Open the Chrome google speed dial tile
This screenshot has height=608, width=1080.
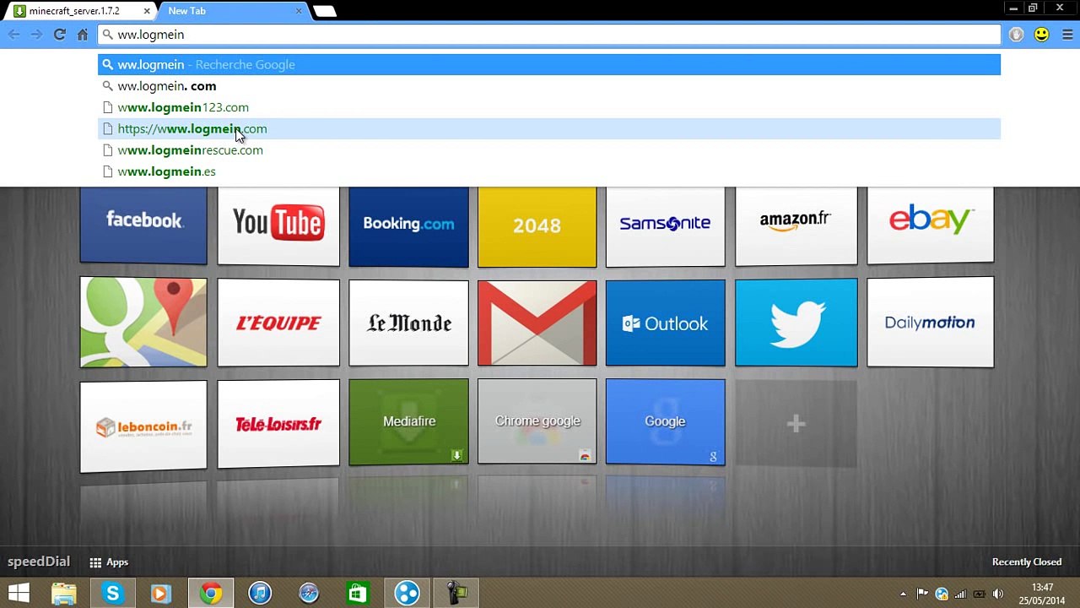tap(537, 421)
